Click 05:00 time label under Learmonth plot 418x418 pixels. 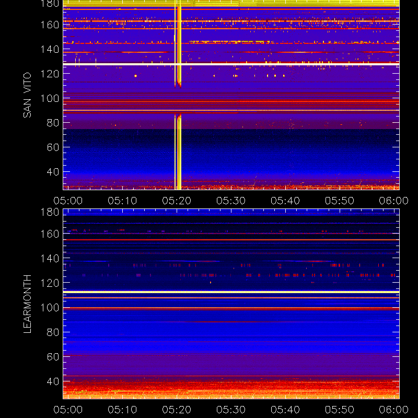tap(68, 410)
